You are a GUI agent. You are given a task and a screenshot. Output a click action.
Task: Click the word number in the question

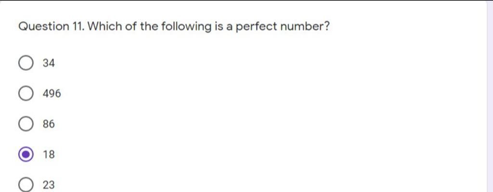[x=301, y=26]
